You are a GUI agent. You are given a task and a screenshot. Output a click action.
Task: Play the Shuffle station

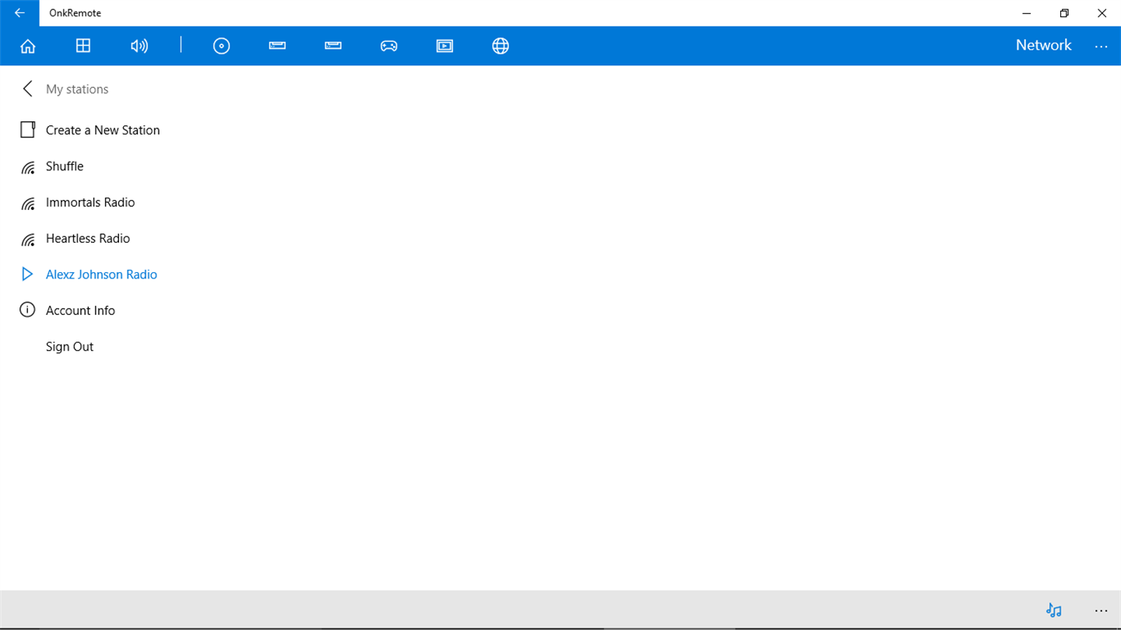pyautogui.click(x=65, y=166)
